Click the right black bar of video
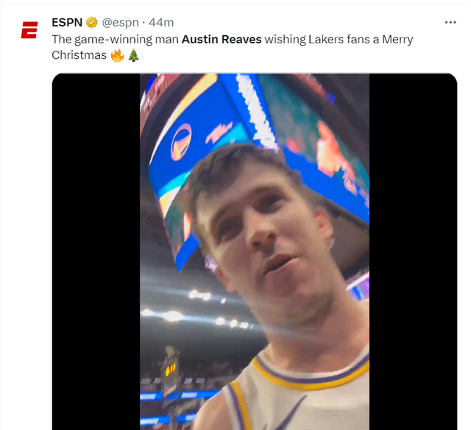This screenshot has width=471, height=430. coord(413,251)
